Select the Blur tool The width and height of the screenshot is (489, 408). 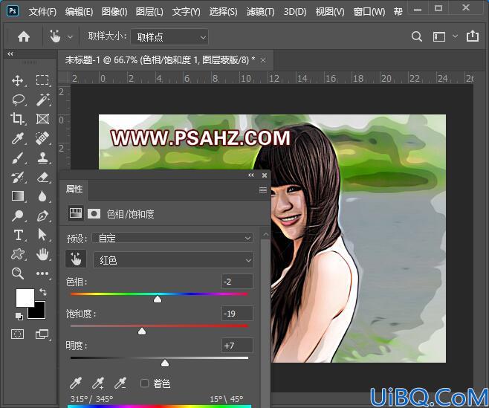click(x=42, y=196)
